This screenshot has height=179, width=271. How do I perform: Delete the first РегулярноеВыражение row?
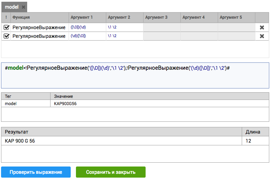coord(262,27)
